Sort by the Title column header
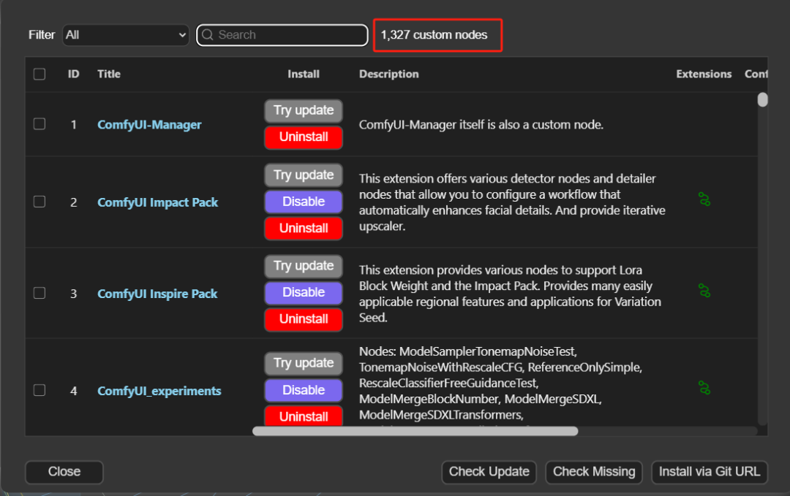 pyautogui.click(x=109, y=74)
